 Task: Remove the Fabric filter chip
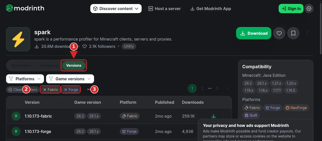tap(50, 90)
